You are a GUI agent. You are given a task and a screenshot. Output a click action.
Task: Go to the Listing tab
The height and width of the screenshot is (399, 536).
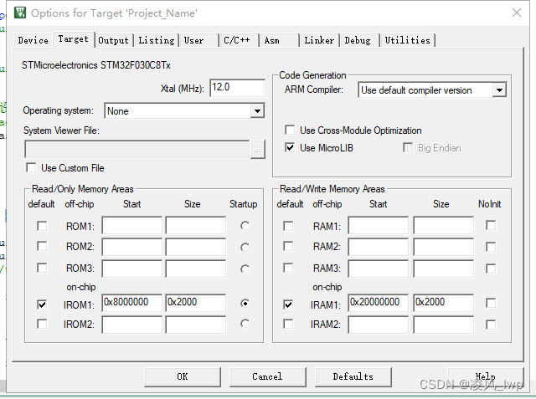[157, 40]
